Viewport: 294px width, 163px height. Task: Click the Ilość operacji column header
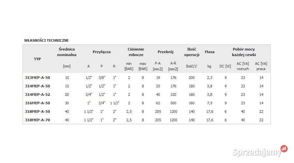(x=192, y=52)
